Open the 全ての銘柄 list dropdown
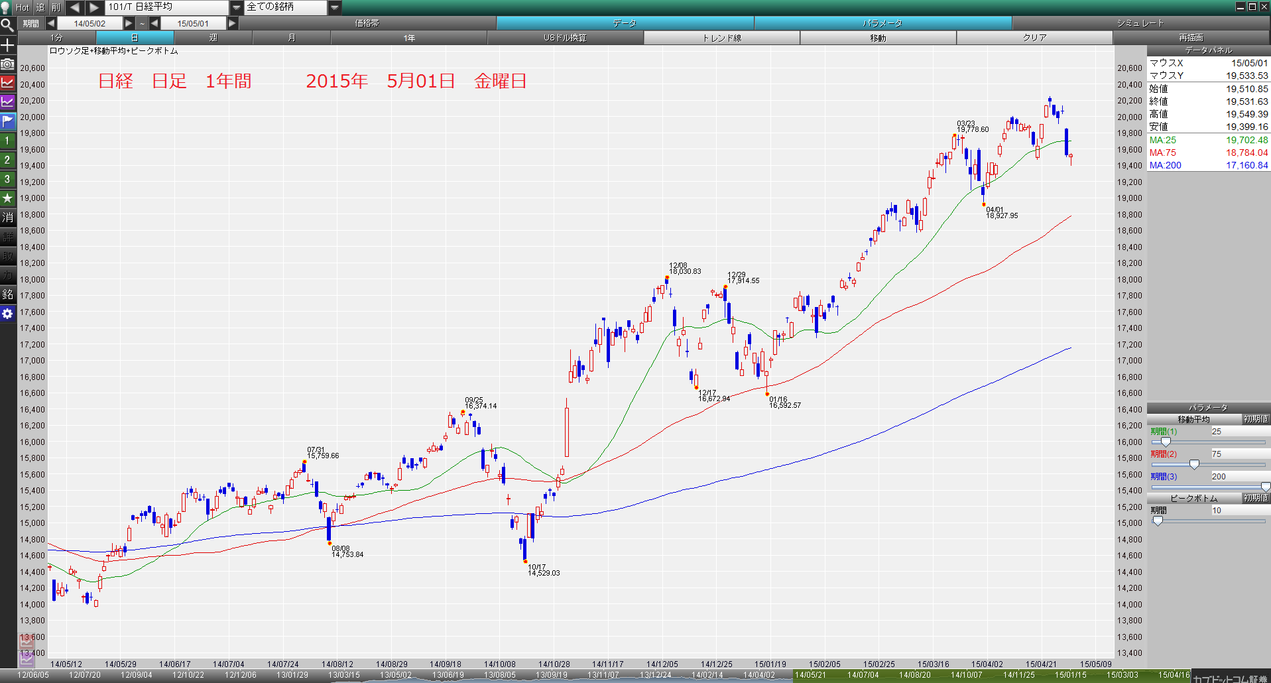The width and height of the screenshot is (1271, 683). 335,7
